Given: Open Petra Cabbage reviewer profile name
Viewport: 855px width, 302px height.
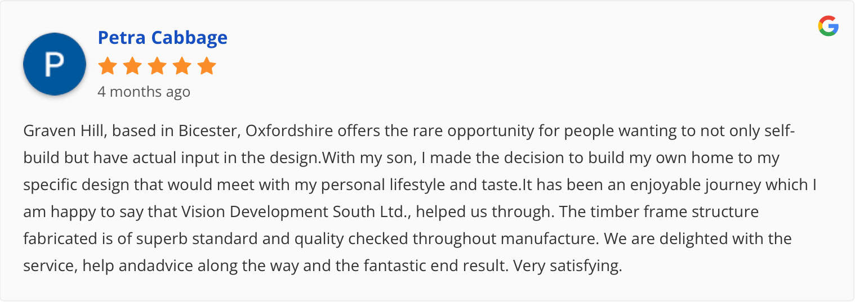Looking at the screenshot, I should click(163, 38).
